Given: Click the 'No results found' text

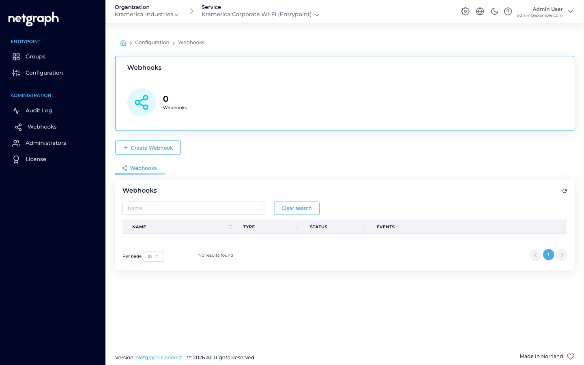Looking at the screenshot, I should 216,255.
